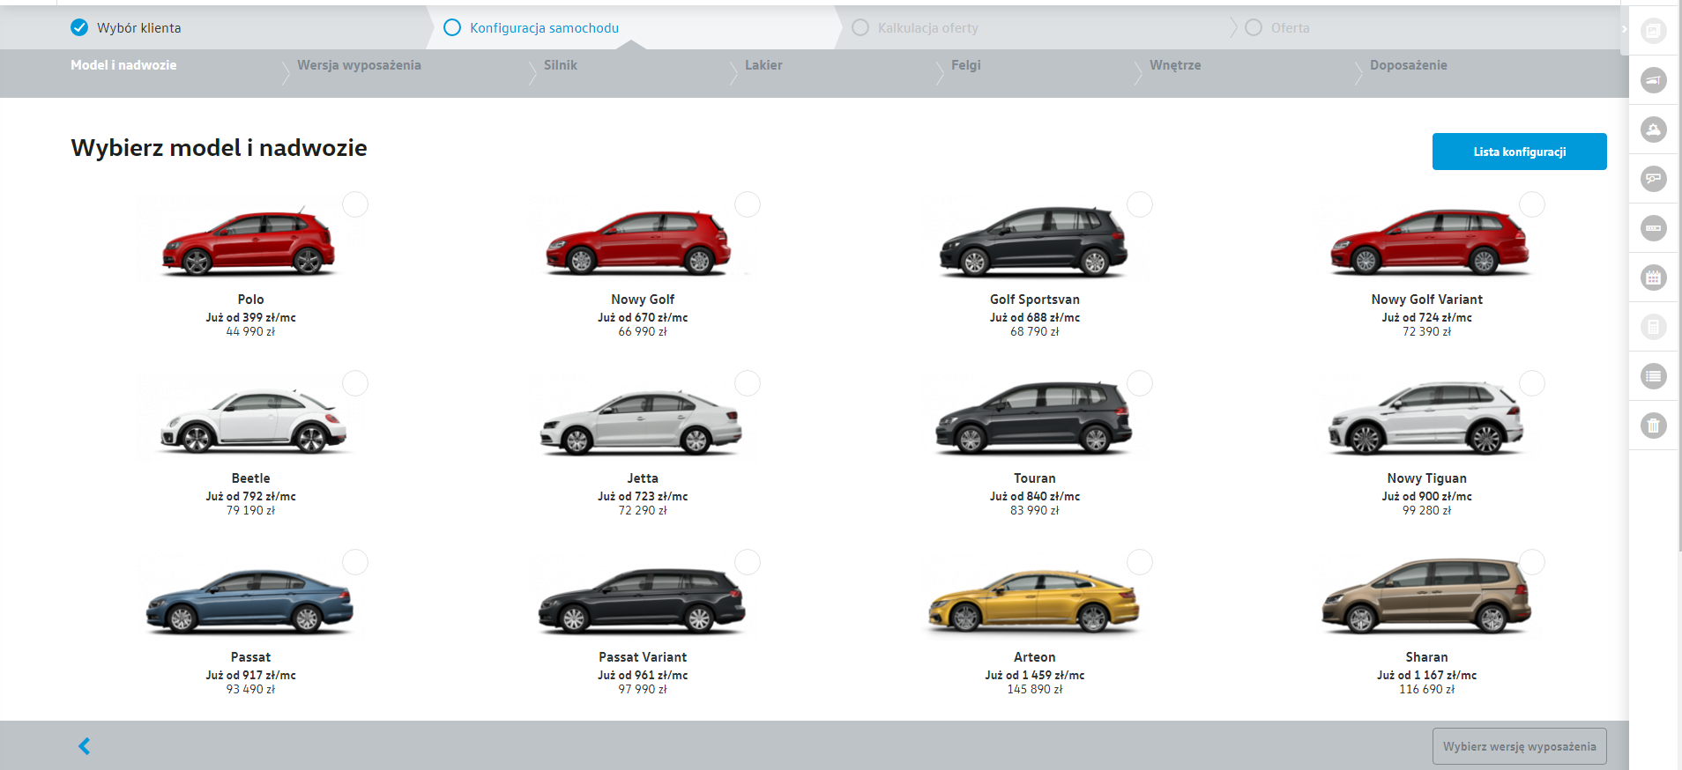Screen dimensions: 1682x770
Task: Switch to Wersja wyposażenia sub-step
Action: [x=359, y=65]
